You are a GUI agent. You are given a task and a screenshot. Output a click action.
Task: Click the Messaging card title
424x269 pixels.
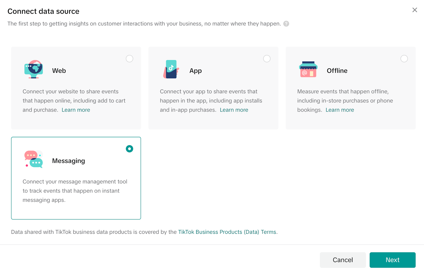pos(69,161)
